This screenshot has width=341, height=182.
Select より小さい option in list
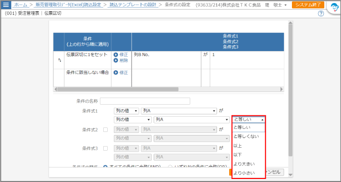248,173
